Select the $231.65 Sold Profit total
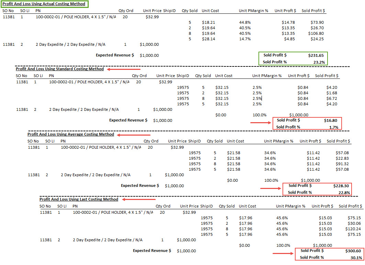 click(316, 55)
